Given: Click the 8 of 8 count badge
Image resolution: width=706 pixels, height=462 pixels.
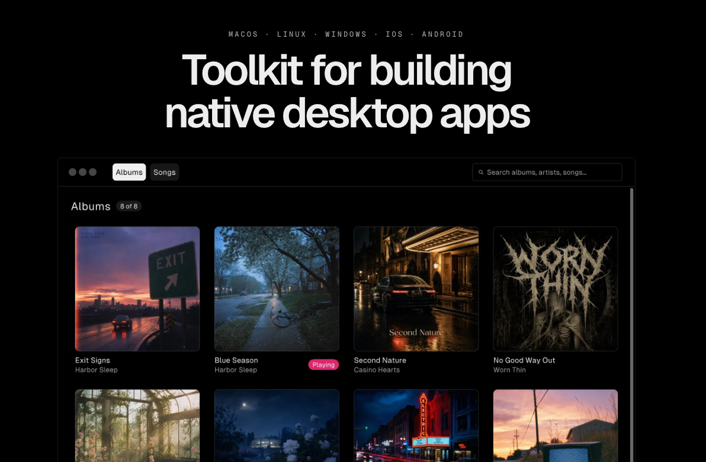Looking at the screenshot, I should tap(129, 206).
